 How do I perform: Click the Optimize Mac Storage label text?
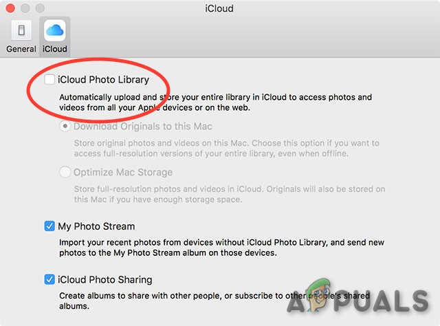pyautogui.click(x=123, y=172)
